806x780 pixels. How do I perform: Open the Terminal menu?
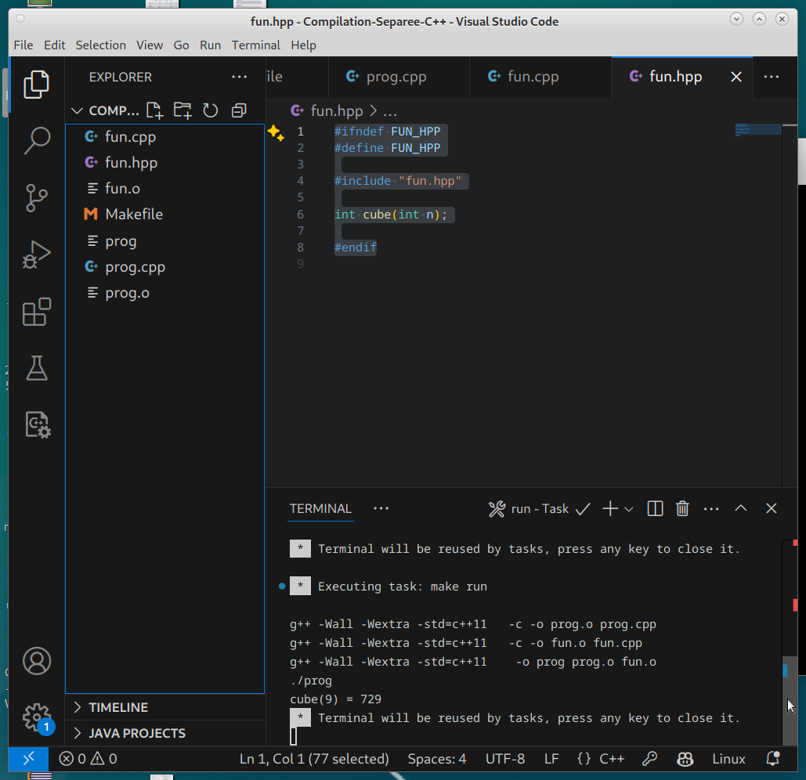click(x=256, y=45)
